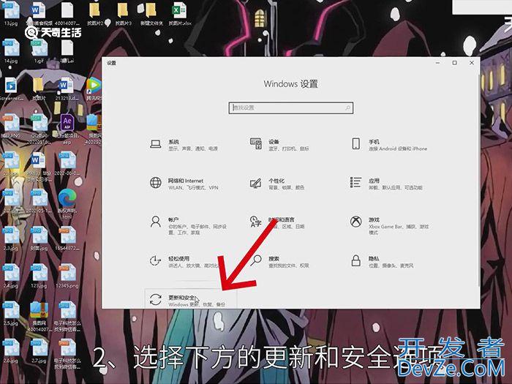The width and height of the screenshot is (512, 384).
Task: Select the 2.5.jpg desktop file
Action: point(11,314)
